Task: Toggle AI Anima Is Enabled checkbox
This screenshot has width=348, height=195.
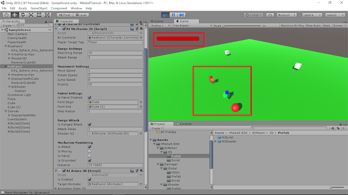Action: pyautogui.click(x=89, y=179)
